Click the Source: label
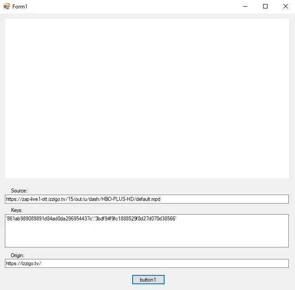 click(x=19, y=191)
